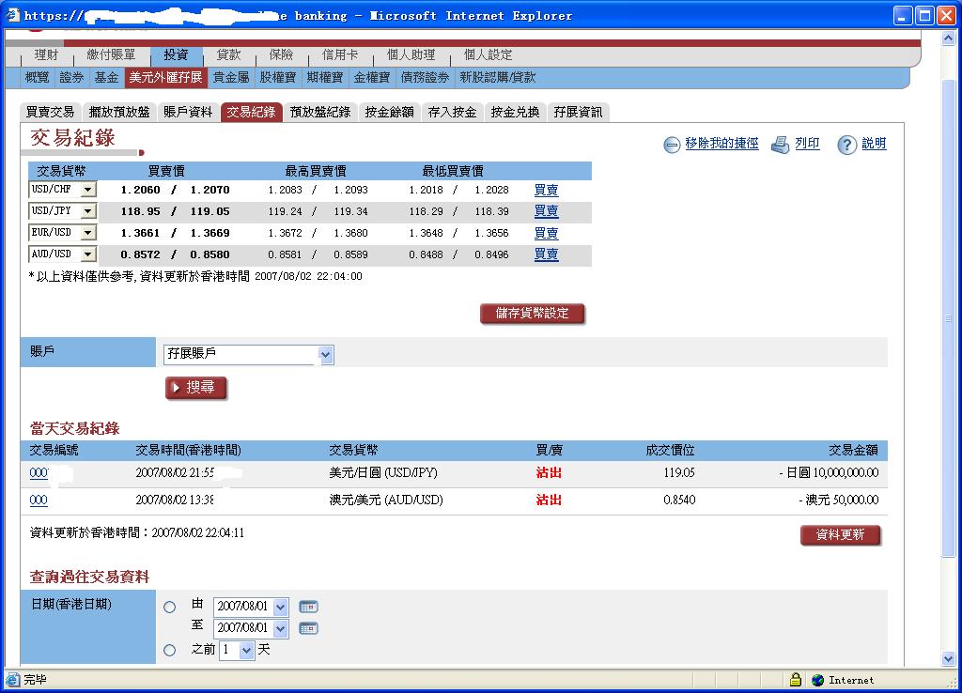The width and height of the screenshot is (962, 693).
Task: Switch to the 預放盤紀錄 tab
Action: coord(320,113)
